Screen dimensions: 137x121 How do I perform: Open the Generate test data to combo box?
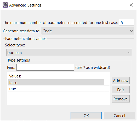click(88, 31)
